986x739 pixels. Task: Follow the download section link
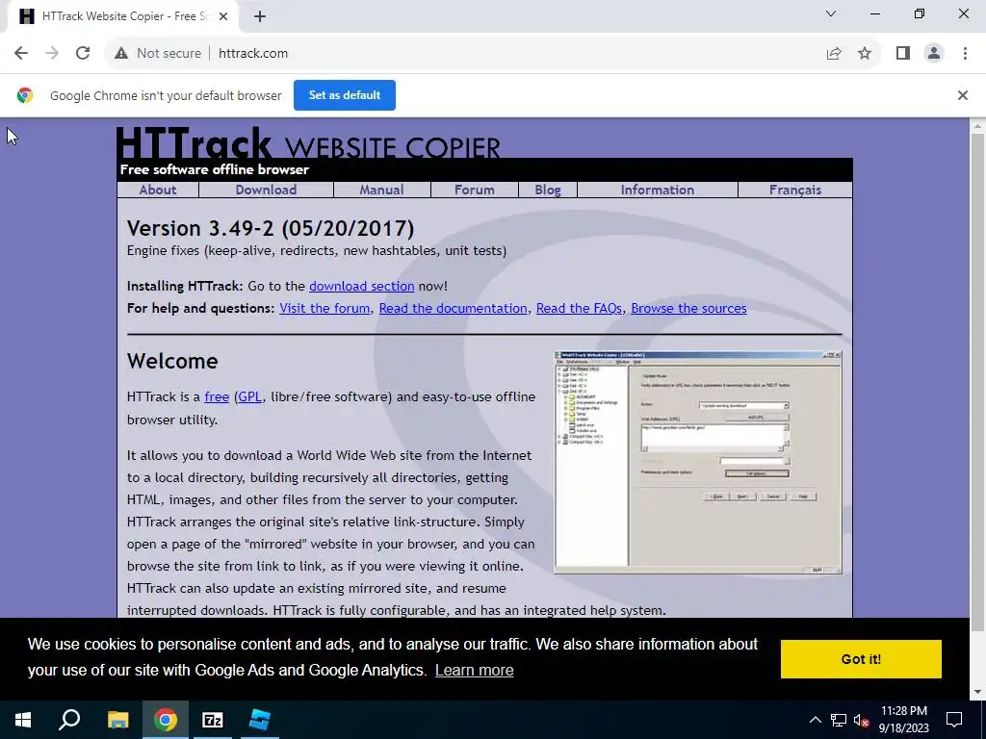(362, 286)
